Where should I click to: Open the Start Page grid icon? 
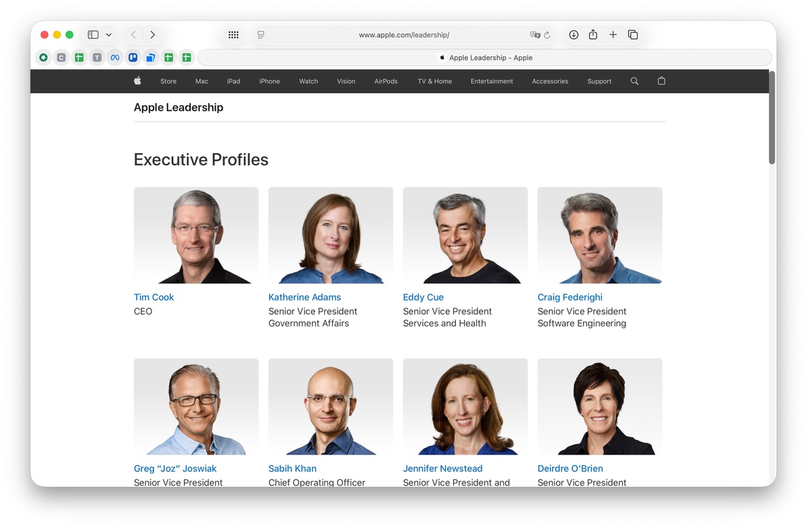pos(233,35)
